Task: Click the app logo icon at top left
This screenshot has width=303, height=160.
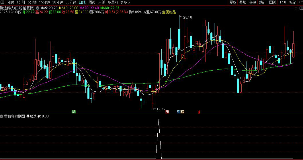Action: pos(3,2)
